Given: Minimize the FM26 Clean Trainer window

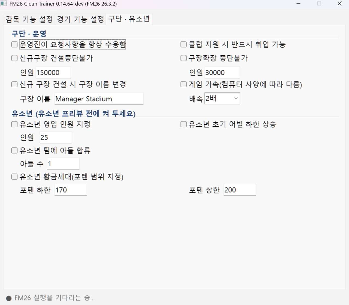Looking at the screenshot, I should [x=298, y=4].
